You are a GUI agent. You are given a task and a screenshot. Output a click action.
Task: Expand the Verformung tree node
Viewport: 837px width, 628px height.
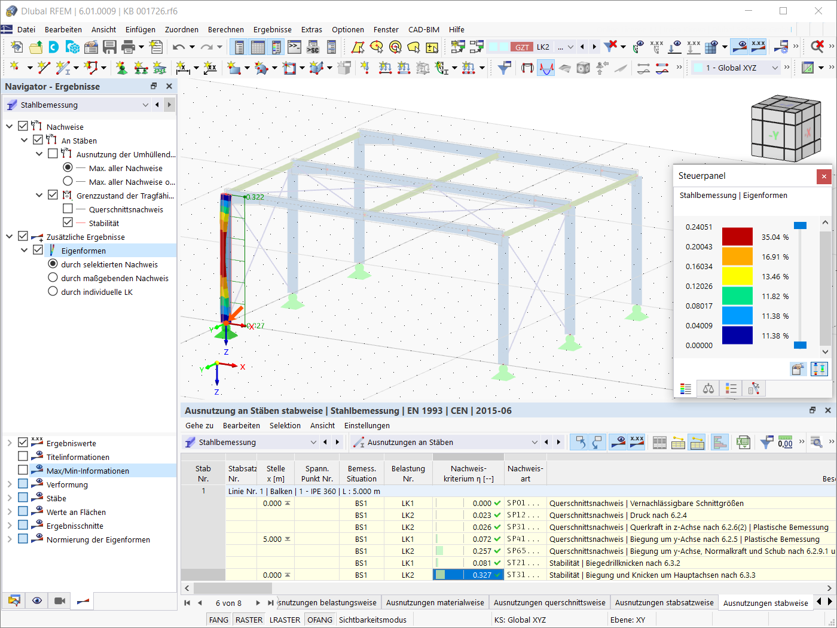pos(9,484)
